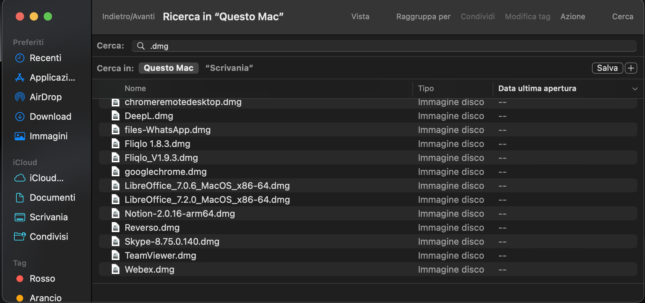Click the file icon of Fliqlo_V1.9.3.dmg
This screenshot has height=303, width=645.
(115, 158)
